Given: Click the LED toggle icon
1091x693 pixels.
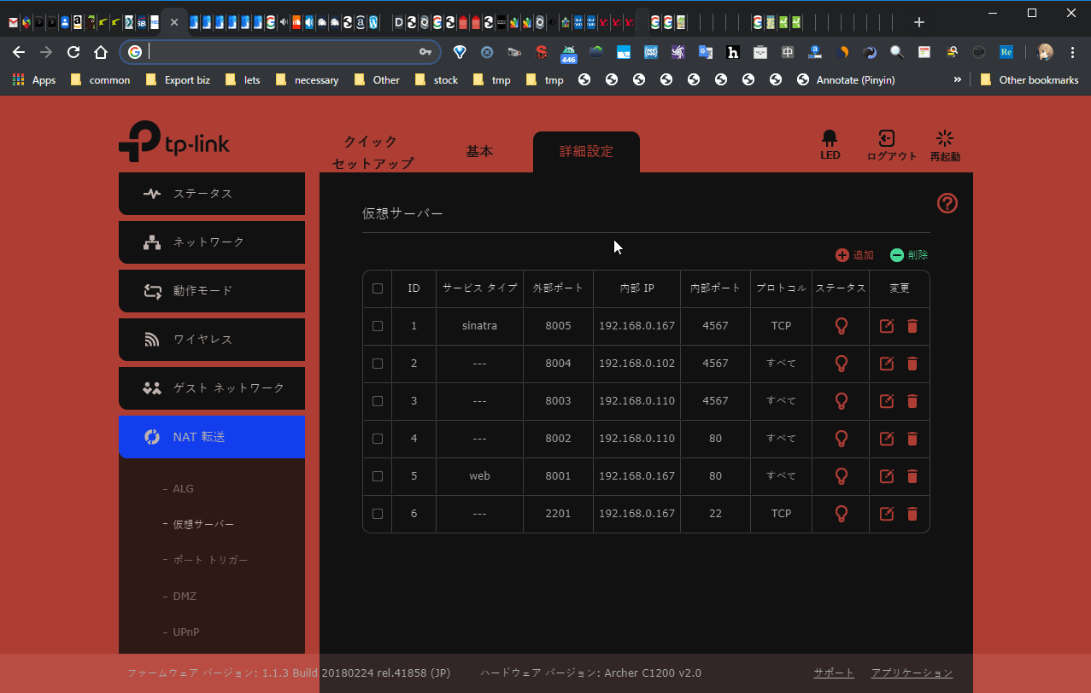Looking at the screenshot, I should coord(830,139).
